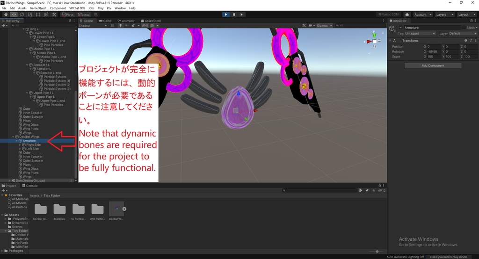Select Armature in the Hierarchy

[x=29, y=141]
